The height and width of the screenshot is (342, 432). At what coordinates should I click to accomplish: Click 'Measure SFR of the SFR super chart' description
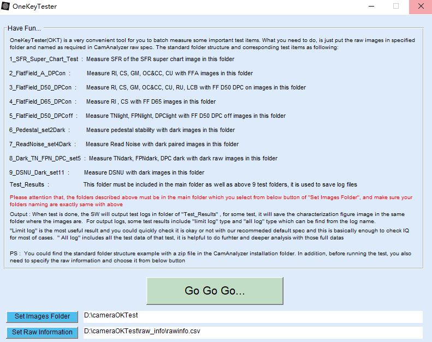pos(161,59)
